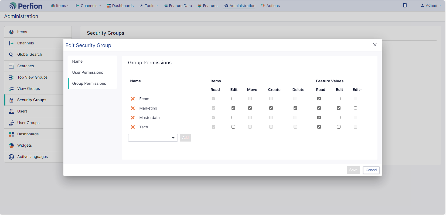Toggle Feature Values Read for Tech
The height and width of the screenshot is (215, 446).
[319, 127]
